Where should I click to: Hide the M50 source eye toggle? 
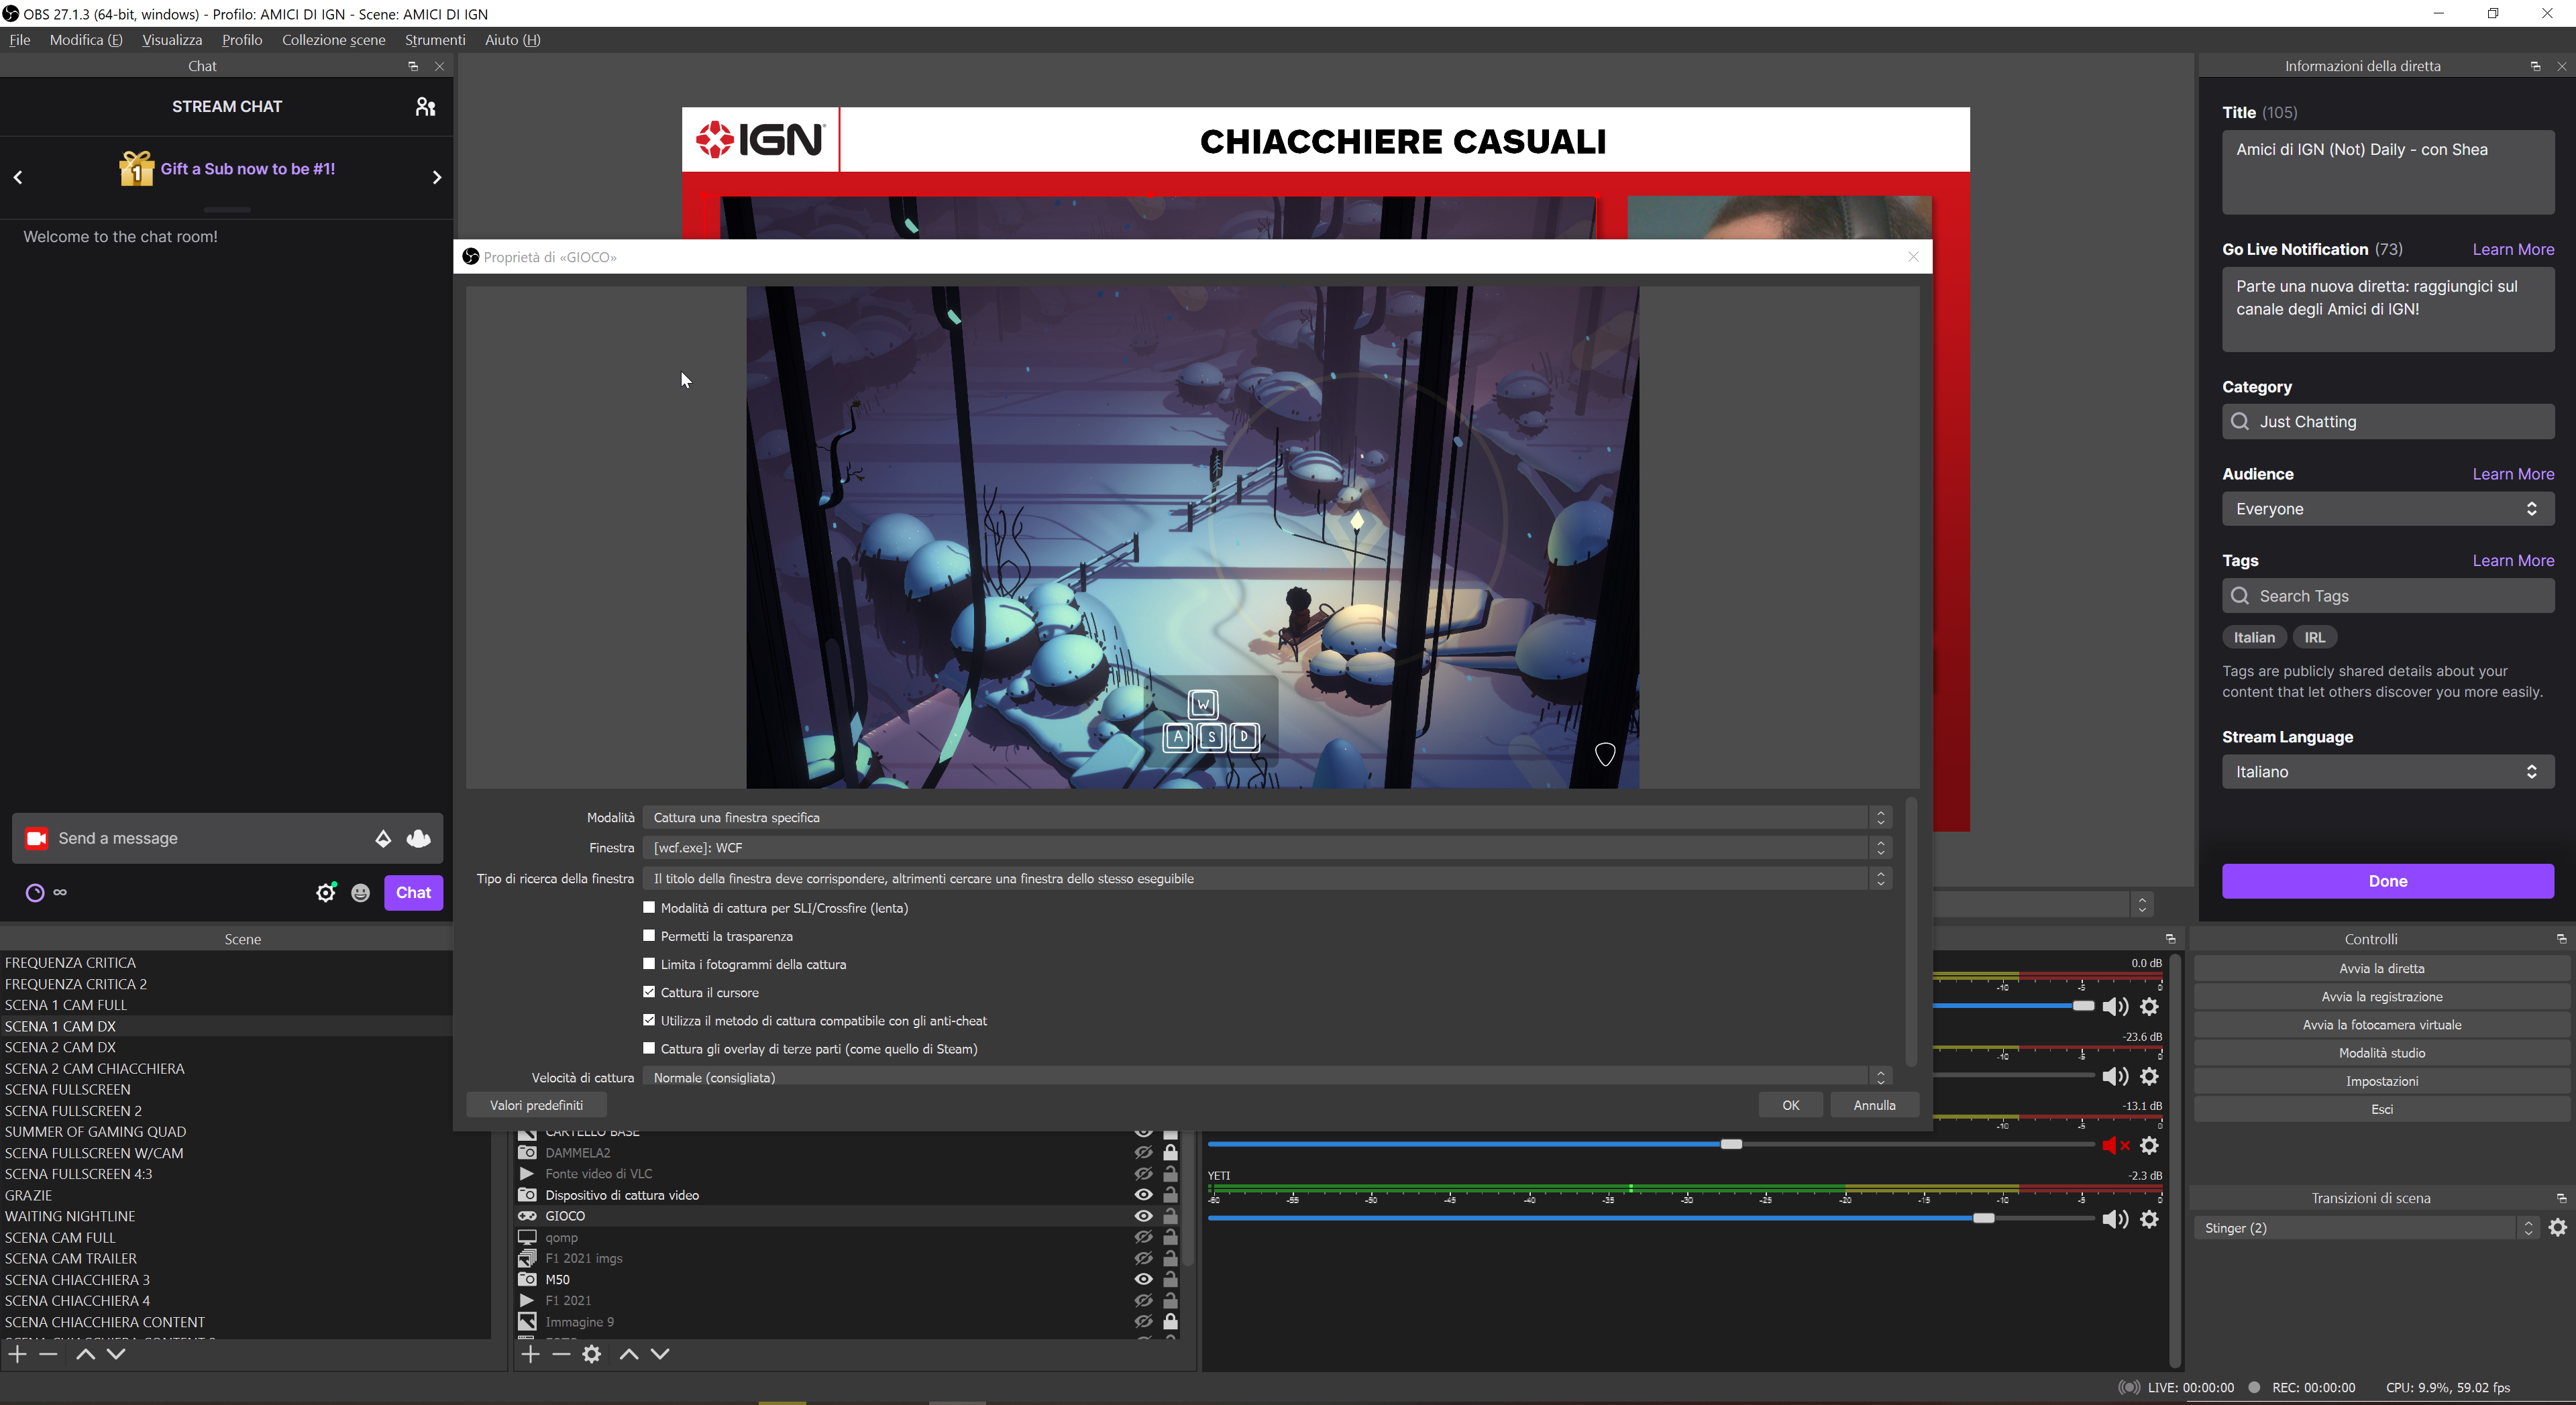pos(1143,1279)
